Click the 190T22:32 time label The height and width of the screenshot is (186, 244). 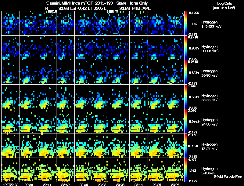click(11, 184)
